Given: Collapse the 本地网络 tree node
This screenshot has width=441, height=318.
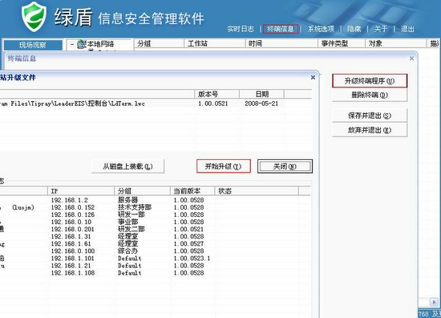Looking at the screenshot, I should (72, 44).
